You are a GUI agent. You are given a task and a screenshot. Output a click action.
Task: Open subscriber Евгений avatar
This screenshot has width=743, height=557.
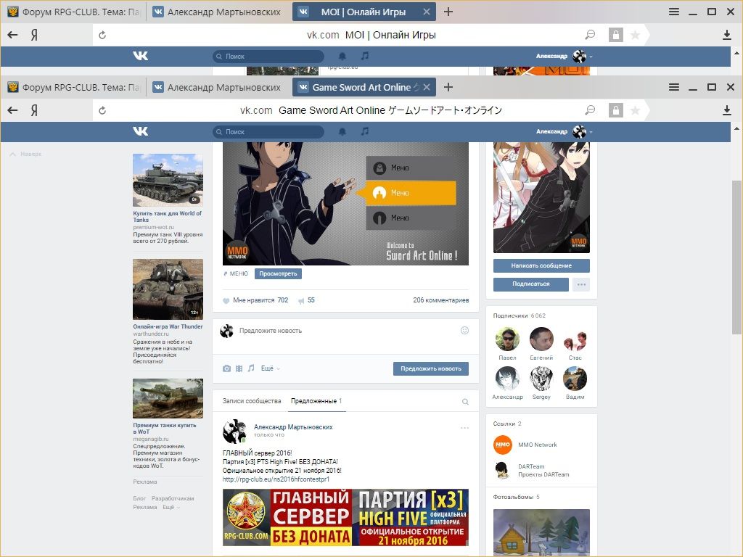click(x=541, y=339)
